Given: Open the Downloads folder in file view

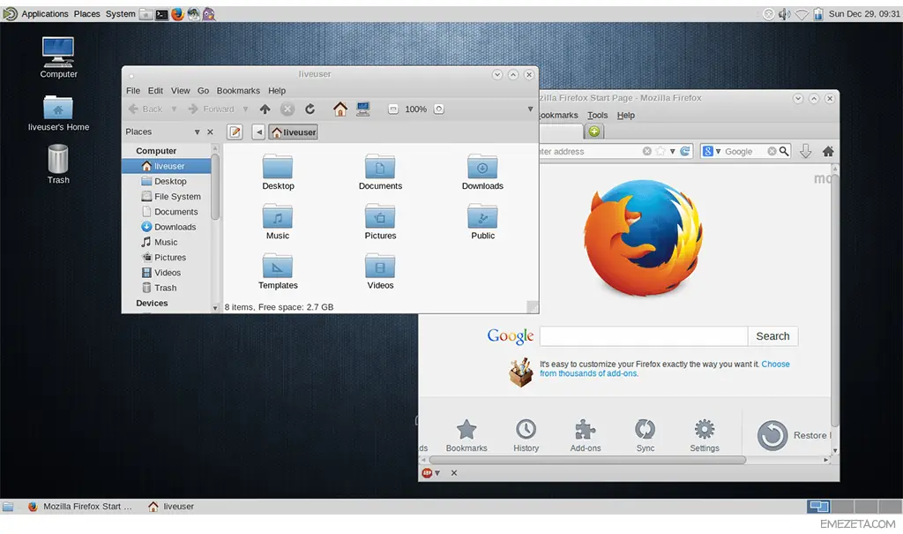Looking at the screenshot, I should 482,172.
